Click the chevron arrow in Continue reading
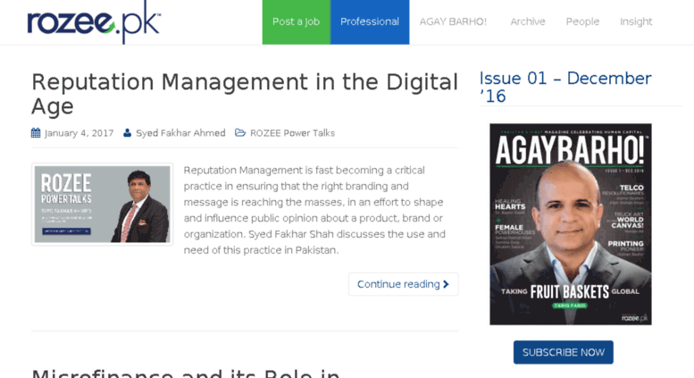Screen dimensions: 694x378 (446, 284)
